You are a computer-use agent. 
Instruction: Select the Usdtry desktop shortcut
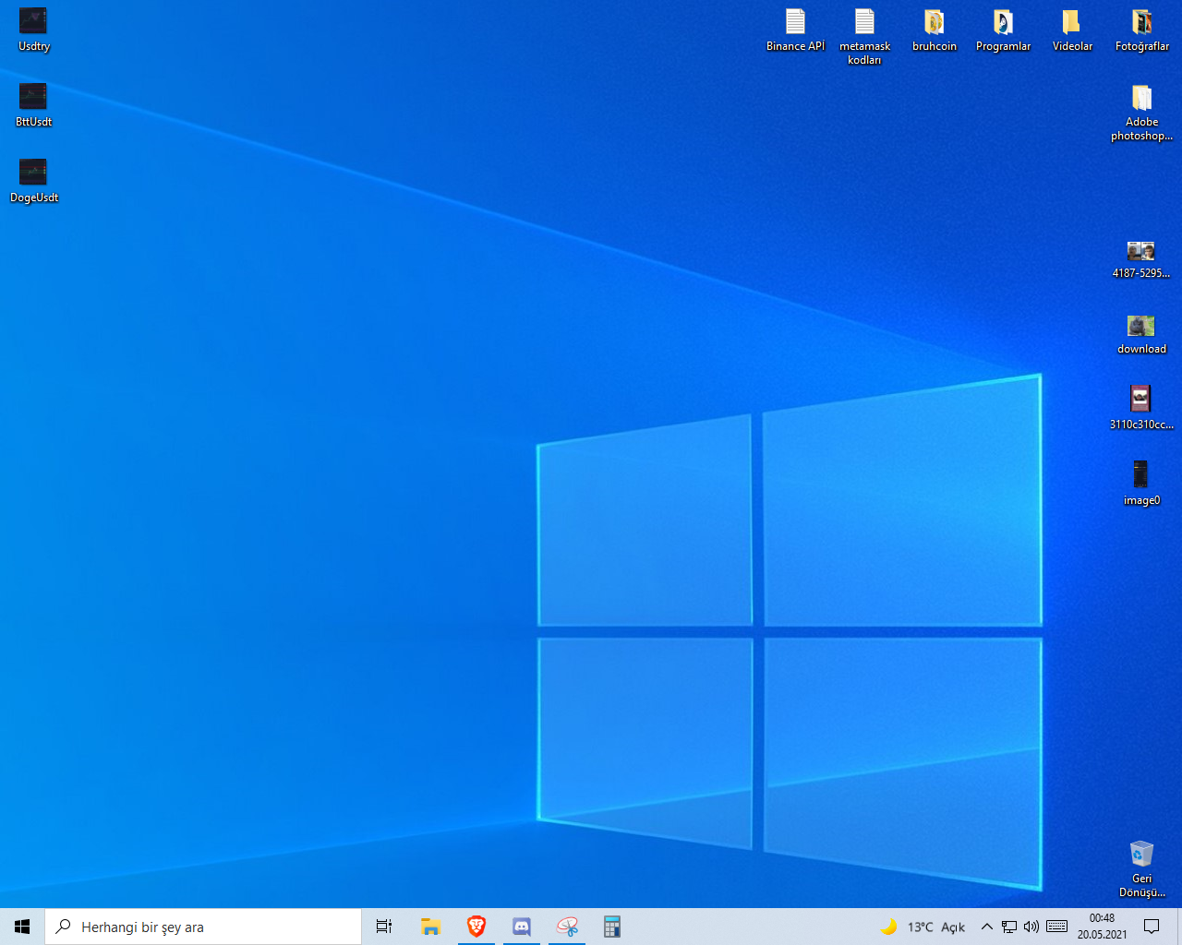point(33,30)
